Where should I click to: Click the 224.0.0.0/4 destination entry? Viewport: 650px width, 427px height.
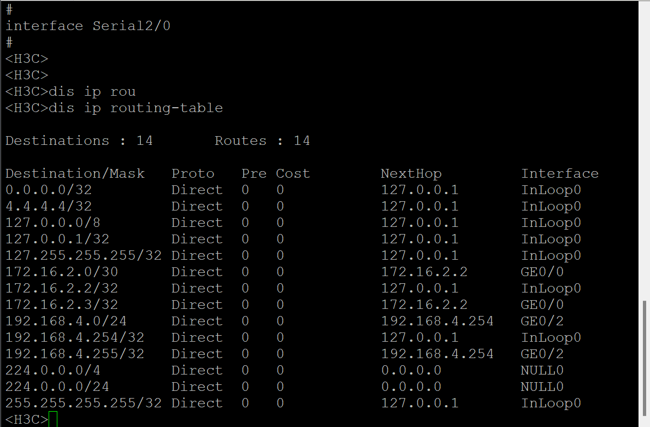tap(53, 371)
